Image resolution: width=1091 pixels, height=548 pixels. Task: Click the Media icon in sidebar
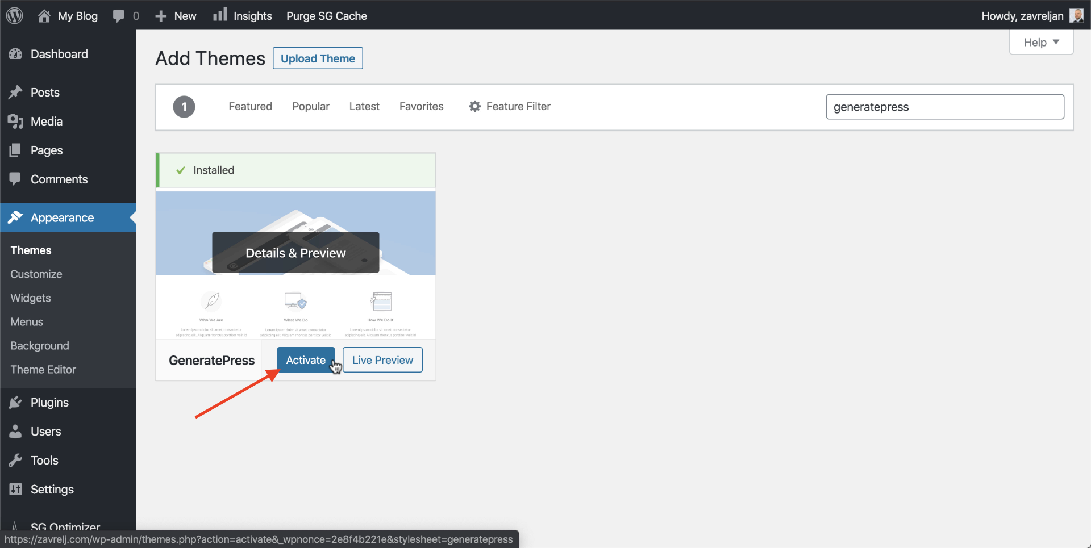coord(15,121)
